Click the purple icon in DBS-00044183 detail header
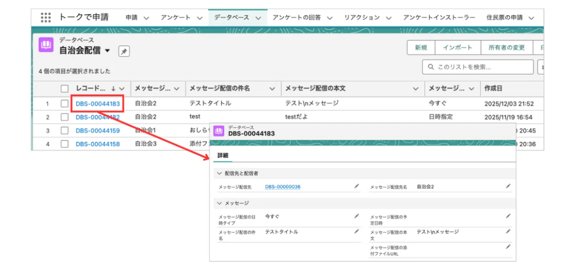Screen dimensions: 572x265 click(x=219, y=131)
